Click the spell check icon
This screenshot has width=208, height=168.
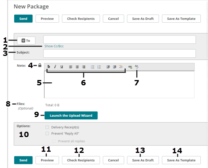pyautogui.click(x=137, y=66)
